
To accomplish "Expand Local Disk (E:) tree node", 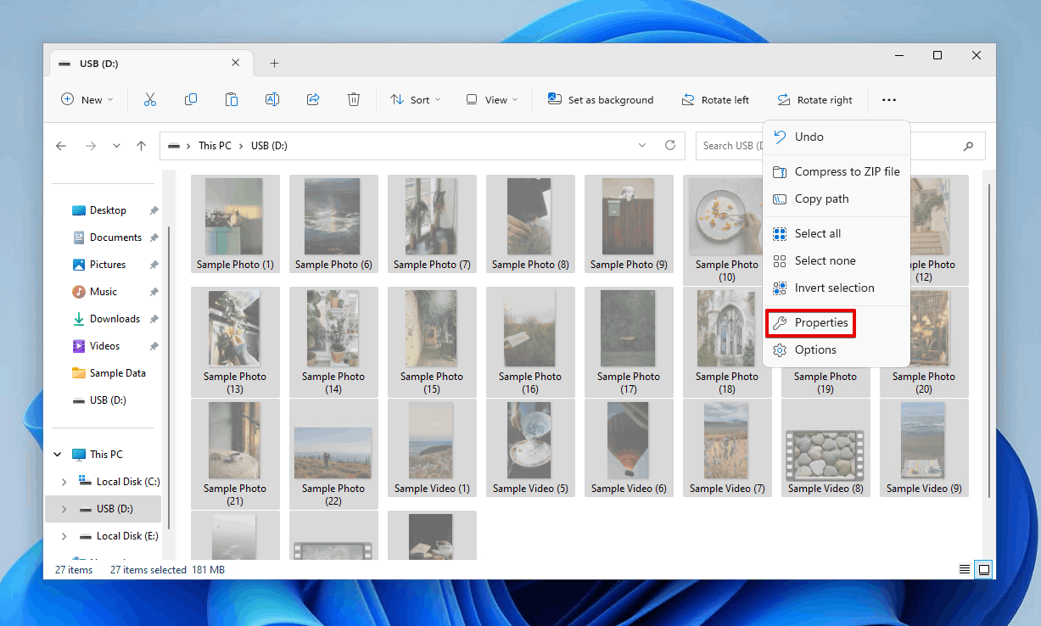I will 64,536.
